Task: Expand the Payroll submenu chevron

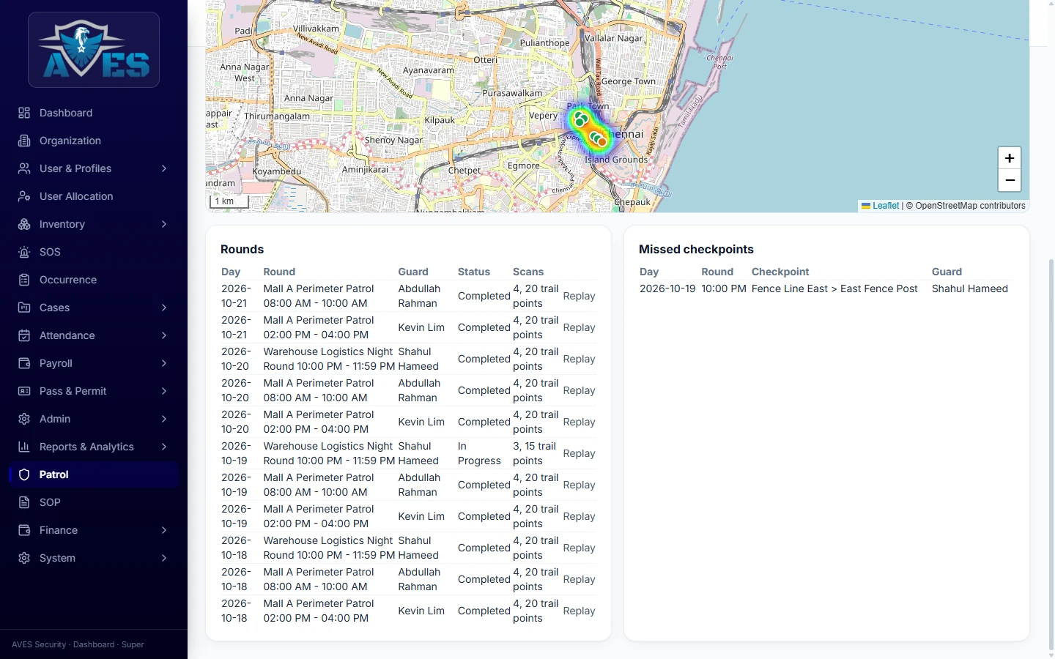Action: tap(164, 363)
